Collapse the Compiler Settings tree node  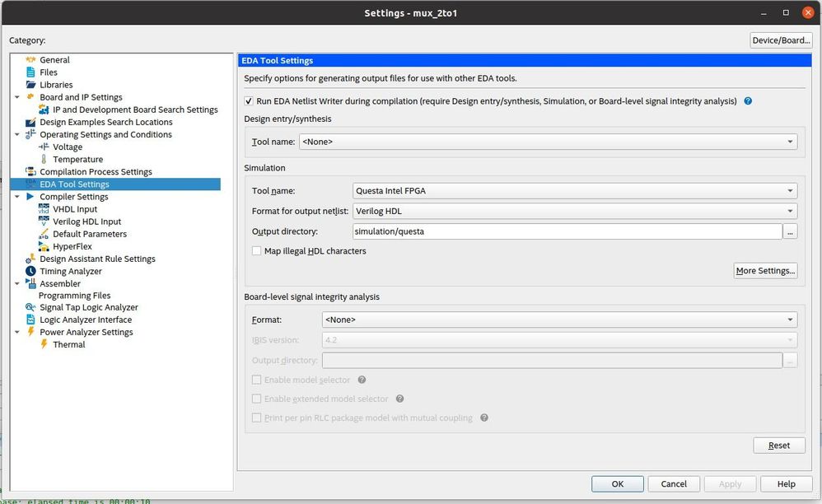tap(18, 197)
